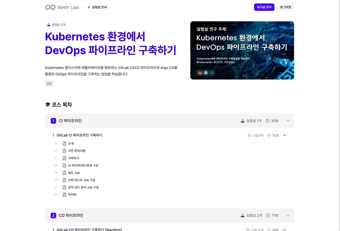Image resolution: width=340 pixels, height=231 pixels.
Task: Click the 1. GitLab CI 파이프라인 구축하기 title
Action: 77,135
